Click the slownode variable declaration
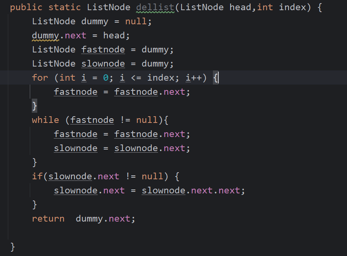The image size is (347, 256). click(x=103, y=64)
